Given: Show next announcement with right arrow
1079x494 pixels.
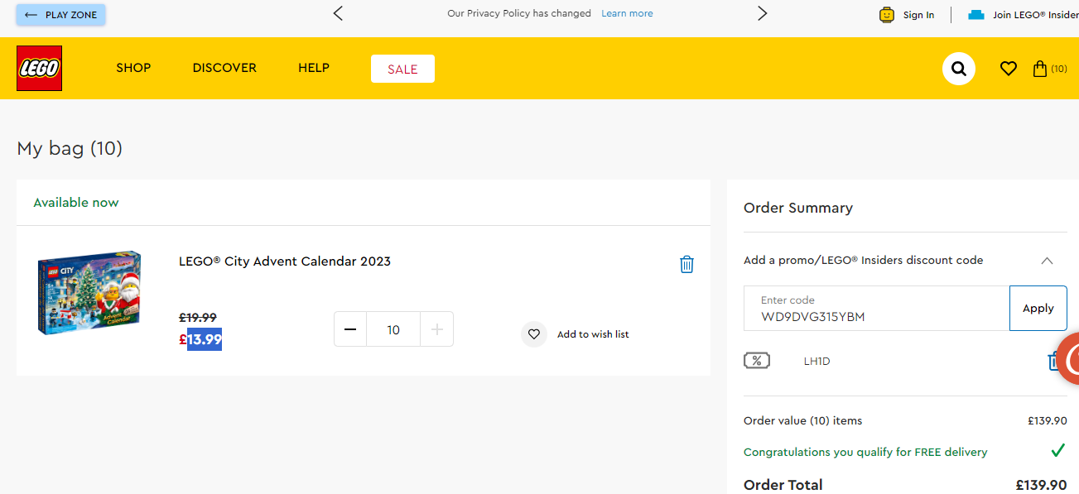Looking at the screenshot, I should [x=763, y=13].
